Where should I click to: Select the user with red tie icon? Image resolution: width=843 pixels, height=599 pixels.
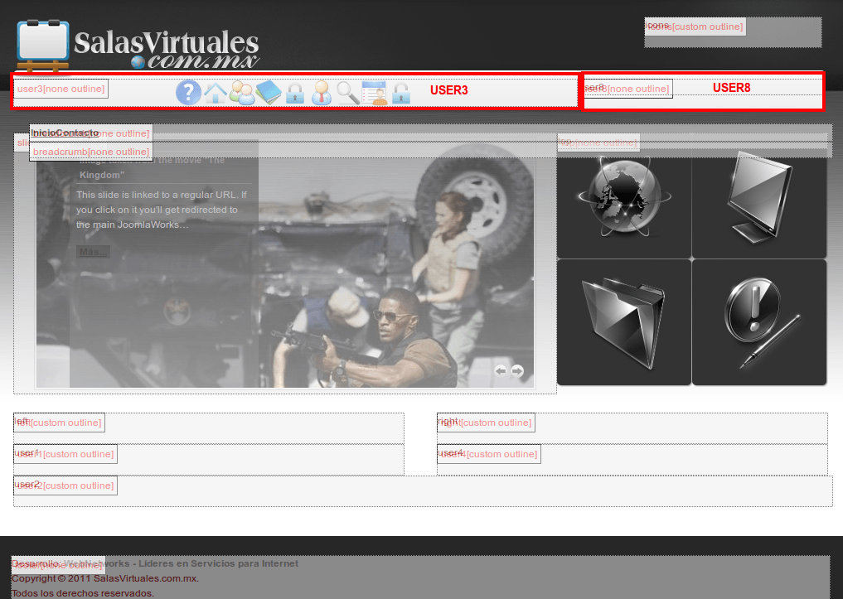click(x=322, y=93)
